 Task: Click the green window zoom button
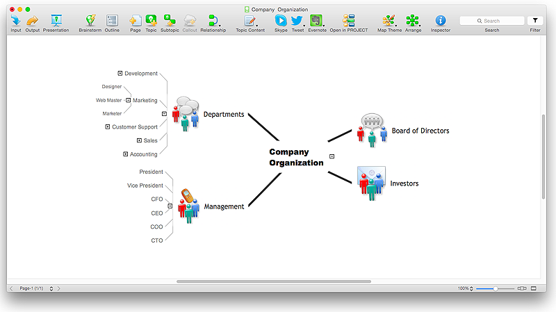28,9
